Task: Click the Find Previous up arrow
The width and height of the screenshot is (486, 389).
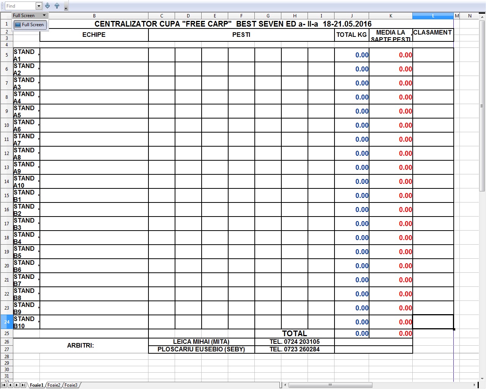Action: [57, 6]
